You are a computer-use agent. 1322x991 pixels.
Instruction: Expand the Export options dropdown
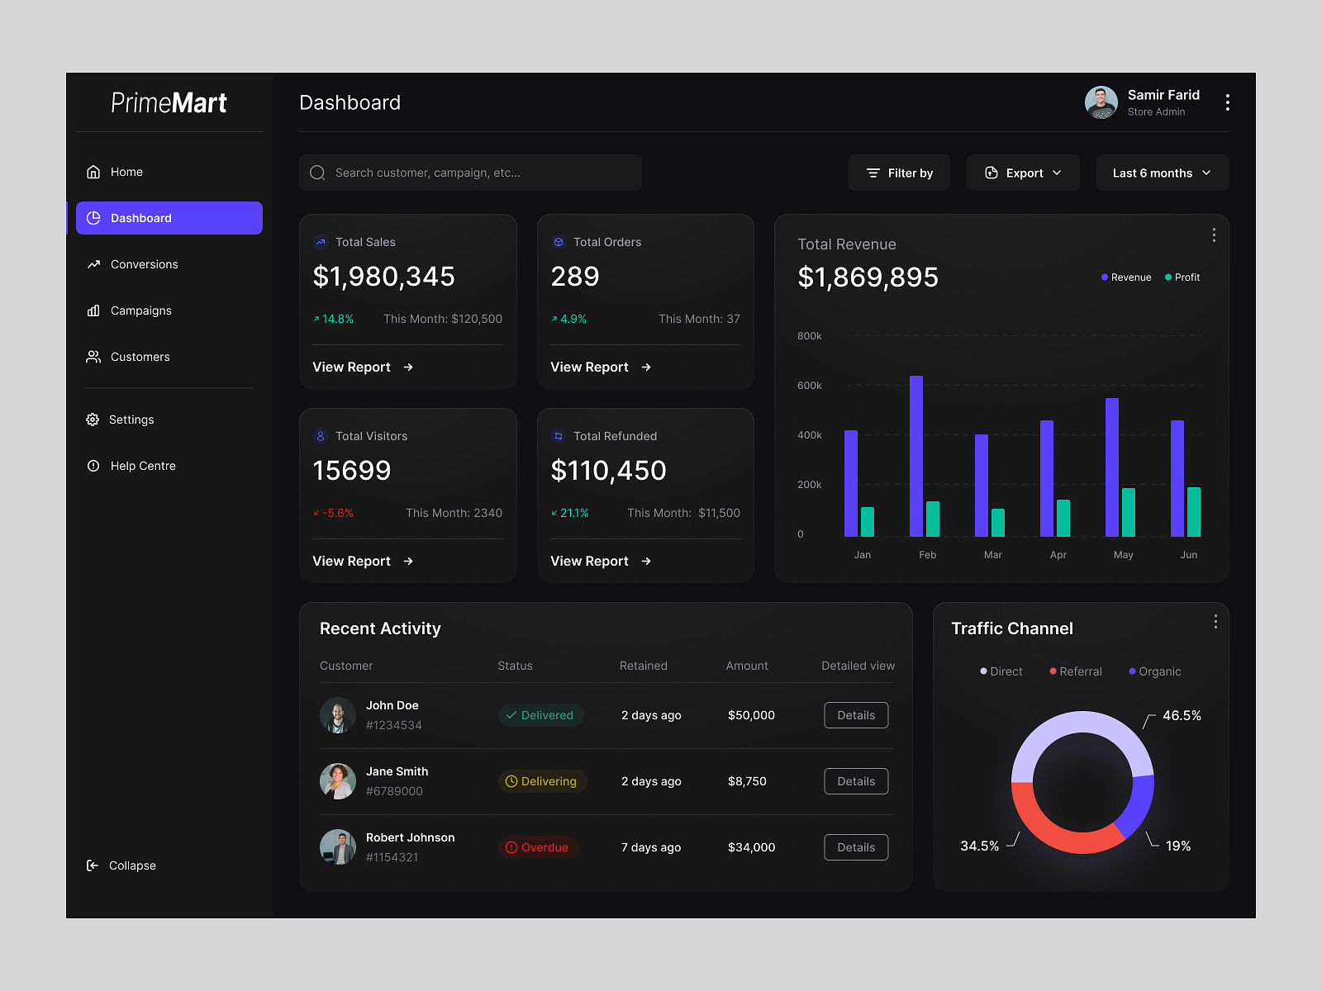[1023, 173]
